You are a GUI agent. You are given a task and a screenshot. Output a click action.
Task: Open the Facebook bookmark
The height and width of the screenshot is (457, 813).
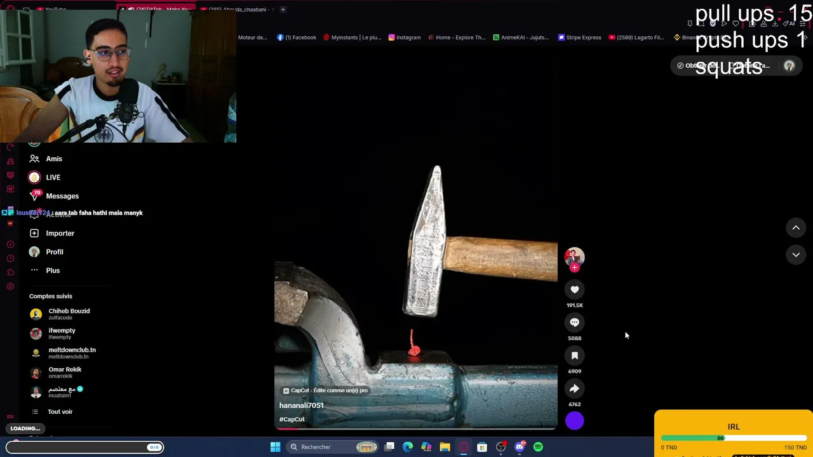[x=297, y=37]
